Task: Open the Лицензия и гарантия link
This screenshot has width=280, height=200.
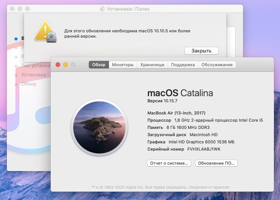Action: (209, 187)
